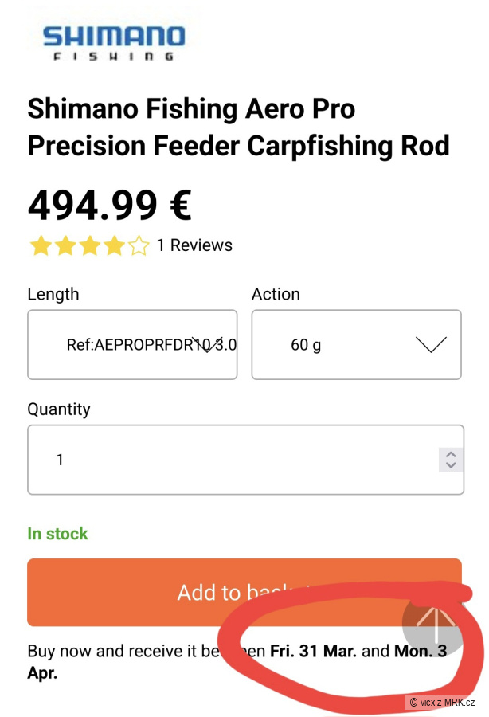Click the first yellow rating star
The width and height of the screenshot is (489, 717).
coord(40,245)
